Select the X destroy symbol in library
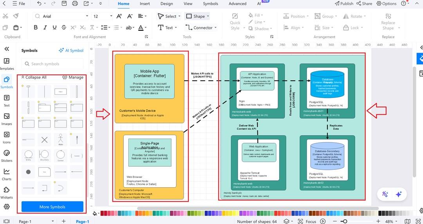Screen dimensions: 423x224 pos(44,140)
